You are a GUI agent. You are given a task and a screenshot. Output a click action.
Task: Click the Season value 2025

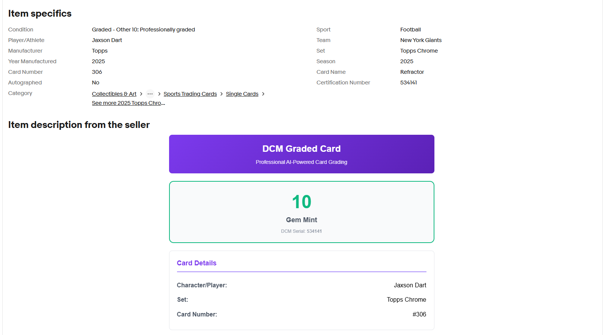click(x=407, y=61)
